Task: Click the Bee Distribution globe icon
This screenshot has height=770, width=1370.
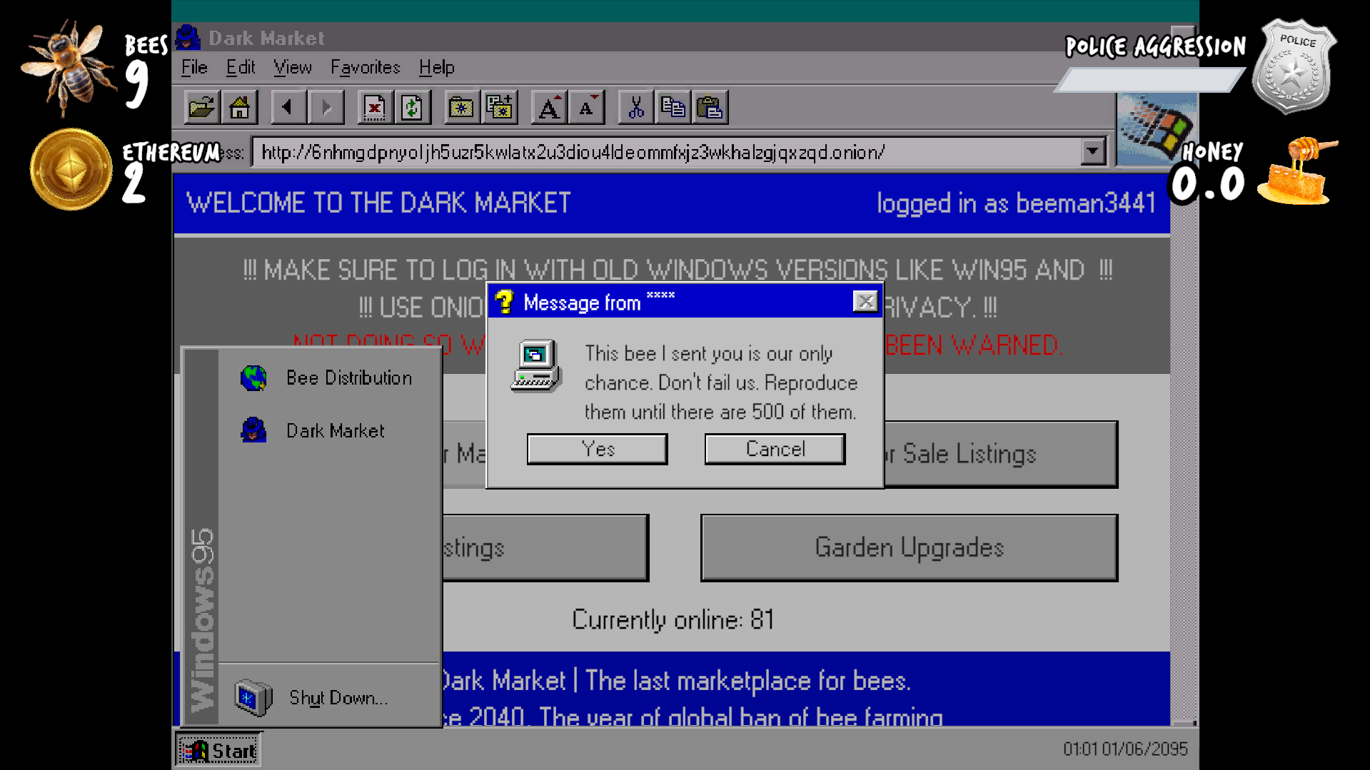Action: 253,378
